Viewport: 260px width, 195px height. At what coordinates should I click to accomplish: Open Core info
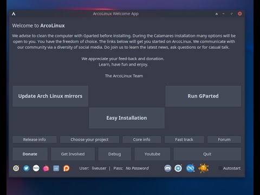[142, 140]
